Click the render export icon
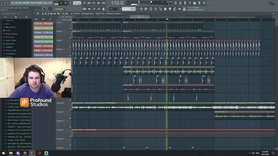 point(199,3)
